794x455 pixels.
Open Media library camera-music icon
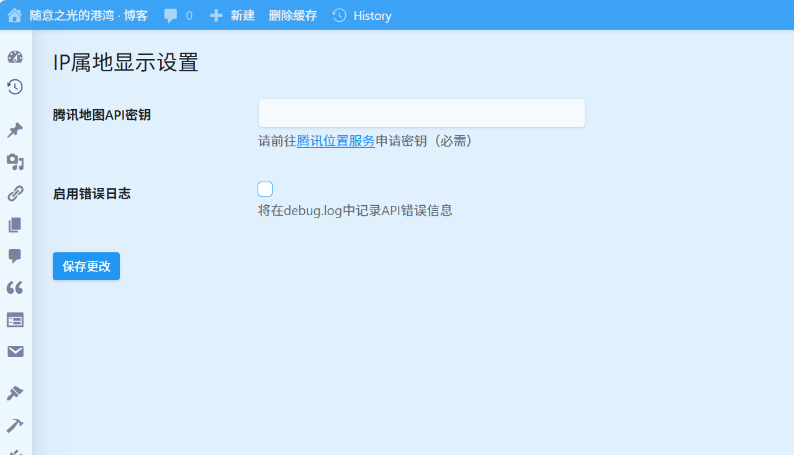(15, 162)
